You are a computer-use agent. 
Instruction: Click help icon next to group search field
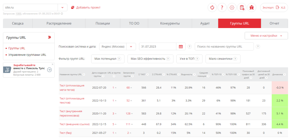258,47
